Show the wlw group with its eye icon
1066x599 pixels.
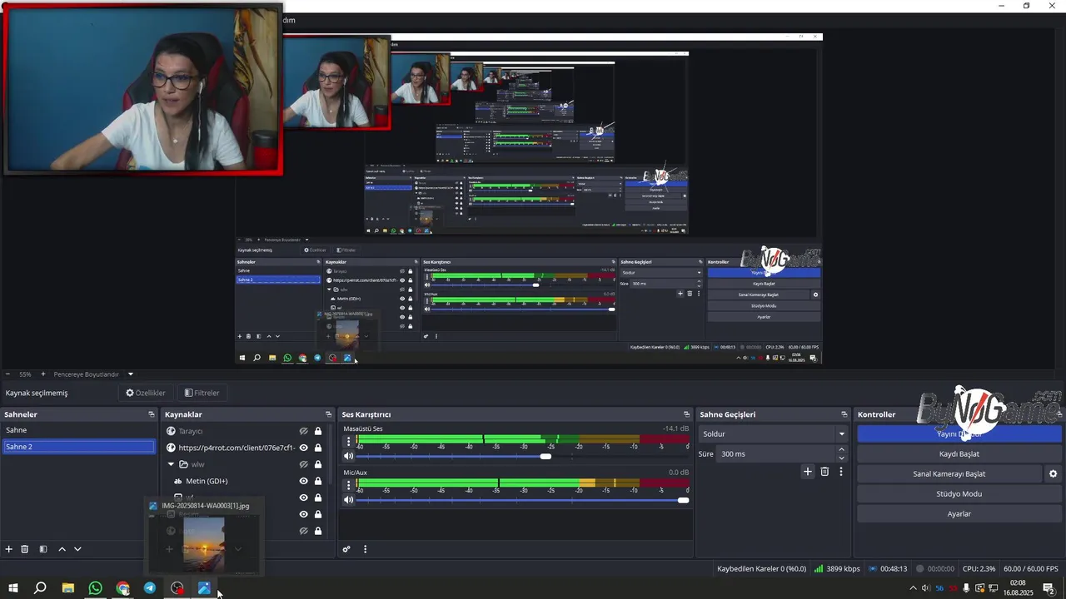(x=304, y=464)
